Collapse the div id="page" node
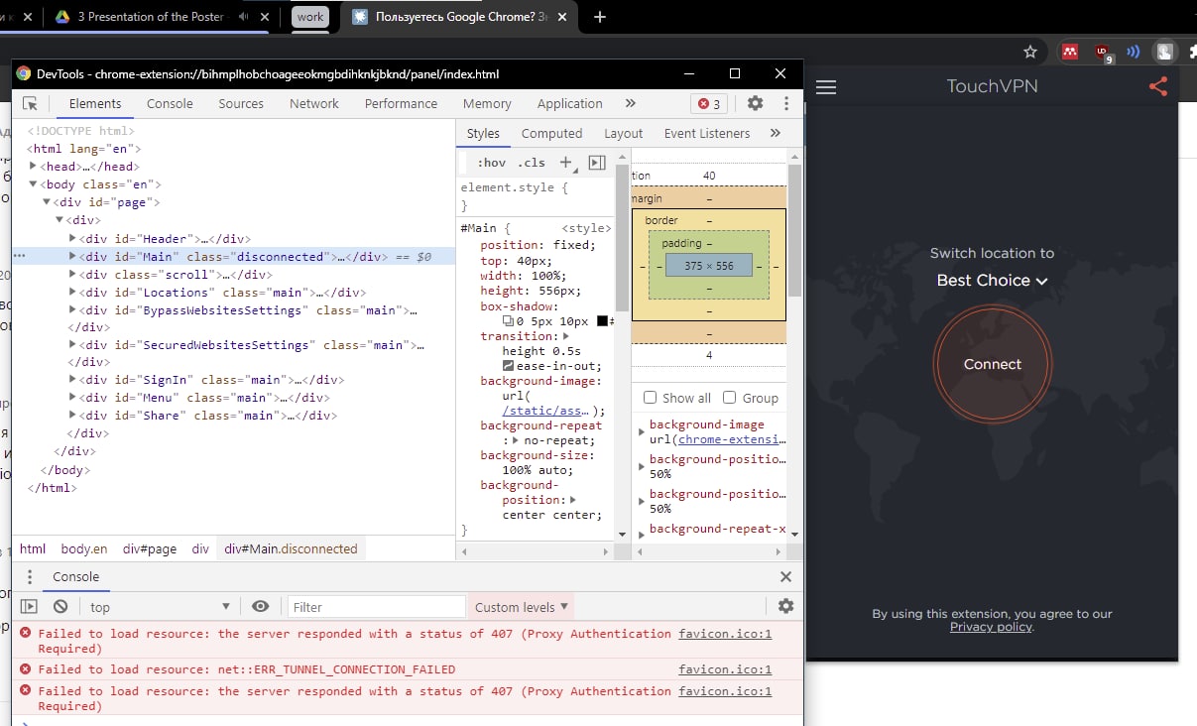The height and width of the screenshot is (726, 1197). (x=46, y=202)
